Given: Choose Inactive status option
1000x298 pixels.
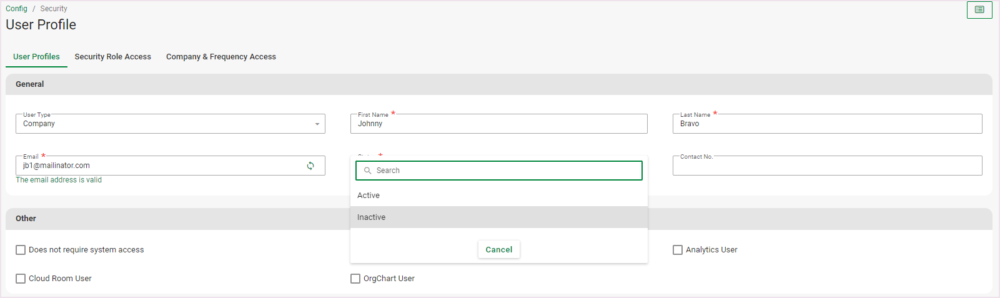Looking at the screenshot, I should (x=372, y=217).
